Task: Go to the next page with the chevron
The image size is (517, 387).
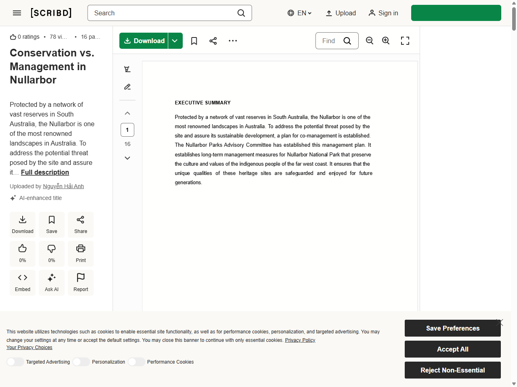Action: [127, 158]
